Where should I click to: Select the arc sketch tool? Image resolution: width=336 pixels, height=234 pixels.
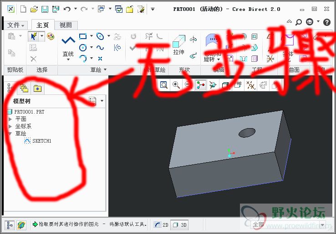pyautogui.click(x=83, y=59)
